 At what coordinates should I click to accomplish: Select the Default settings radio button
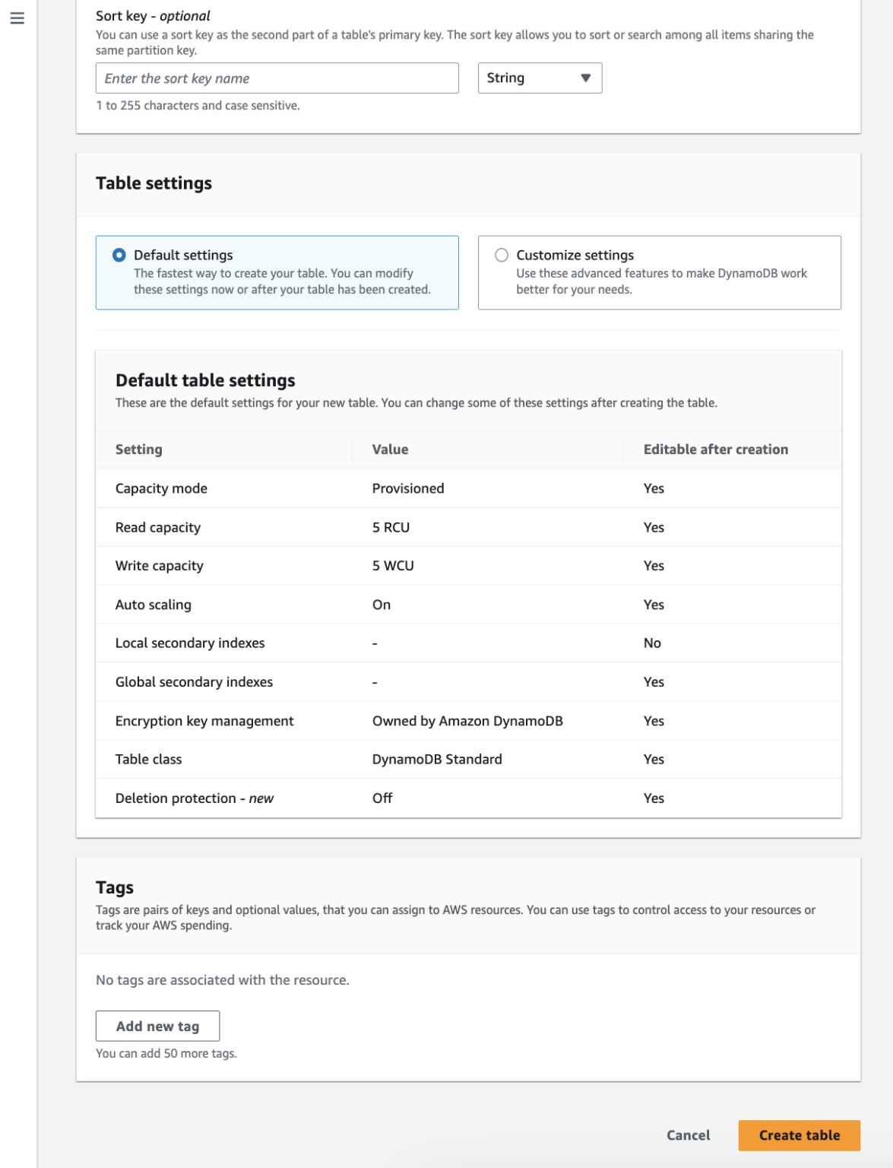pyautogui.click(x=119, y=255)
